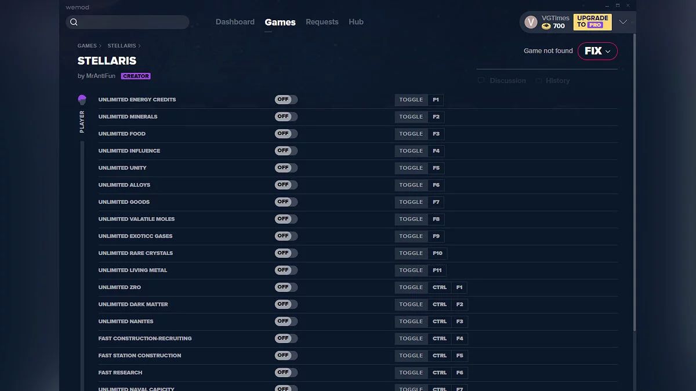Click the CREATOR badge beside MrAntiFun
Screen dimensions: 696x391
(x=136, y=76)
